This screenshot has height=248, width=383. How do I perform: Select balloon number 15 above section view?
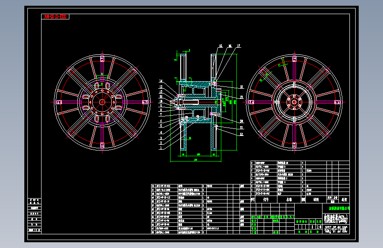pyautogui.click(x=220, y=45)
